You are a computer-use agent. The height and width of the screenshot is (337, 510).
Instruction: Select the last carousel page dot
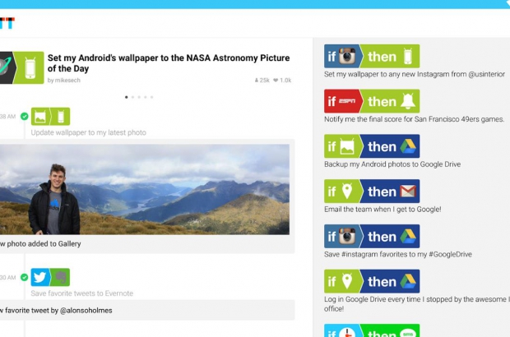coord(151,97)
